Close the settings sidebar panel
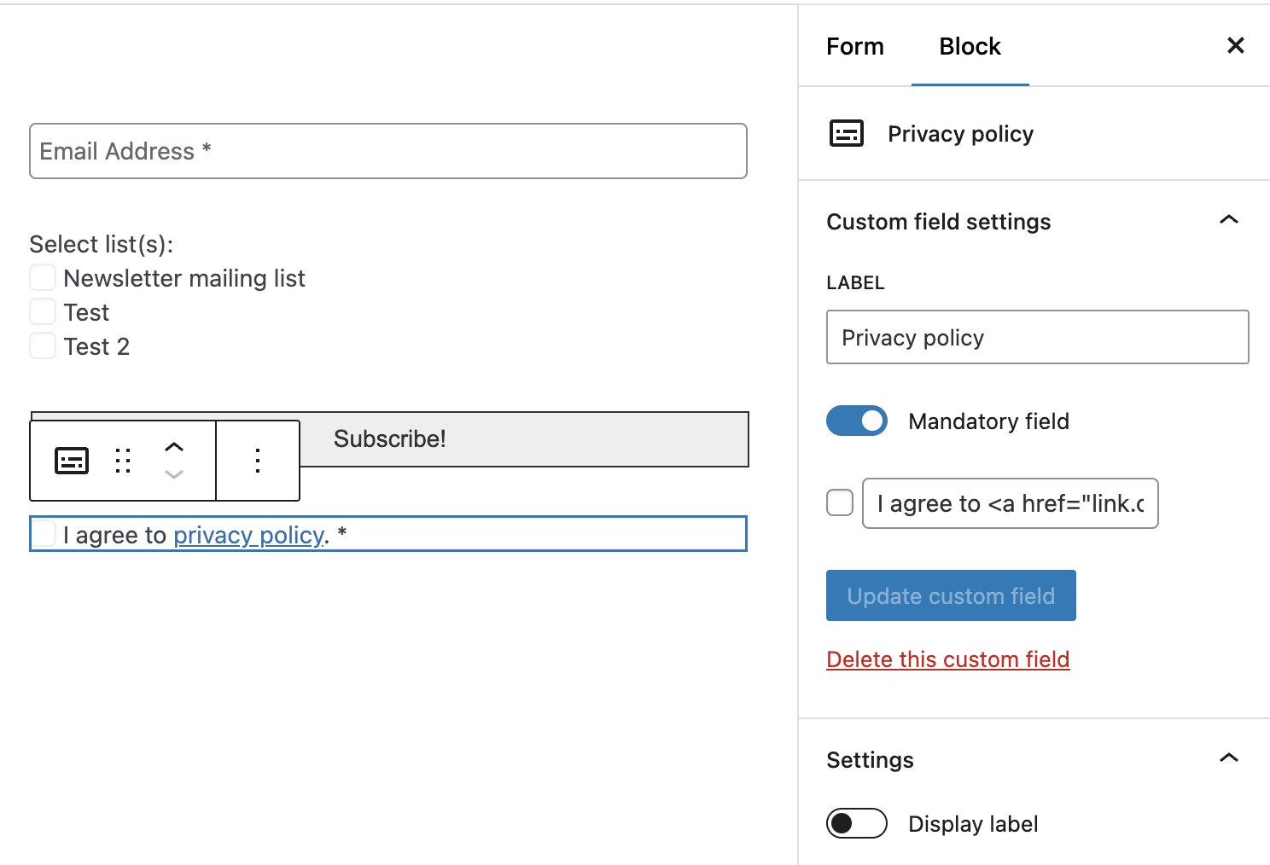This screenshot has width=1270, height=865. (1235, 46)
